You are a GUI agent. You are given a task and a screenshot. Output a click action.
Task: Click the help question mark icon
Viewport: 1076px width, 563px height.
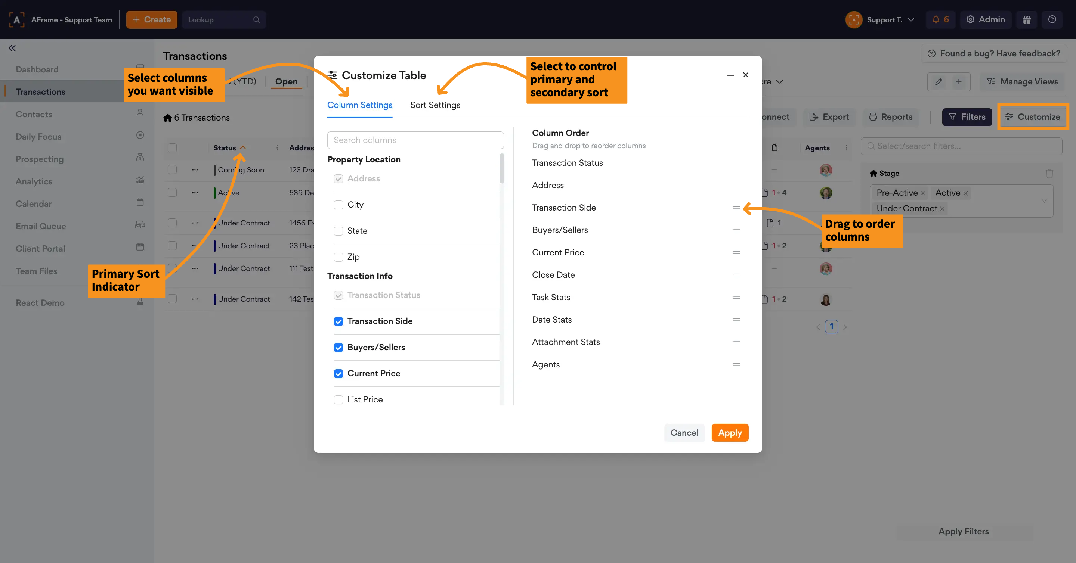[x=1052, y=20]
